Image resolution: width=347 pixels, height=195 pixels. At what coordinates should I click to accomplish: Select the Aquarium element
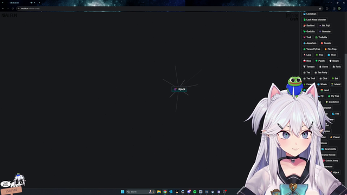(310, 43)
